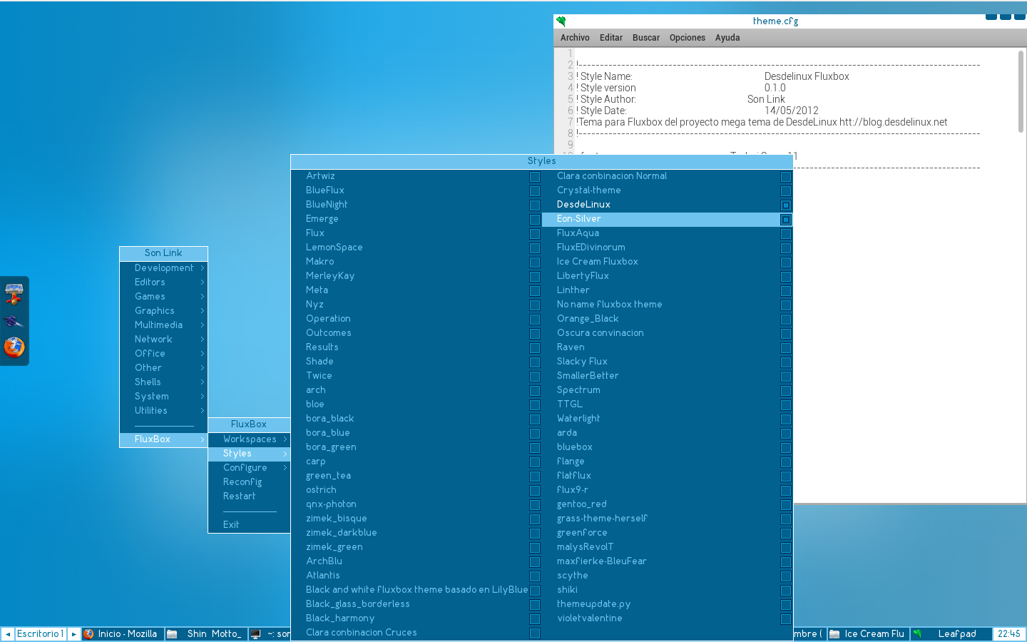Open the Shells menu entry
1027x642 pixels.
click(163, 382)
